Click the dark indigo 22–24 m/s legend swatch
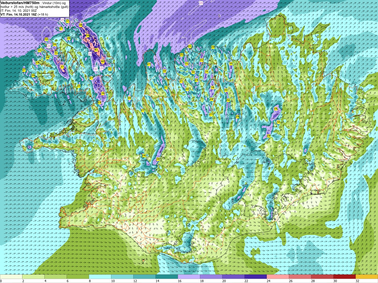378x283 pixels. click(x=256, y=277)
